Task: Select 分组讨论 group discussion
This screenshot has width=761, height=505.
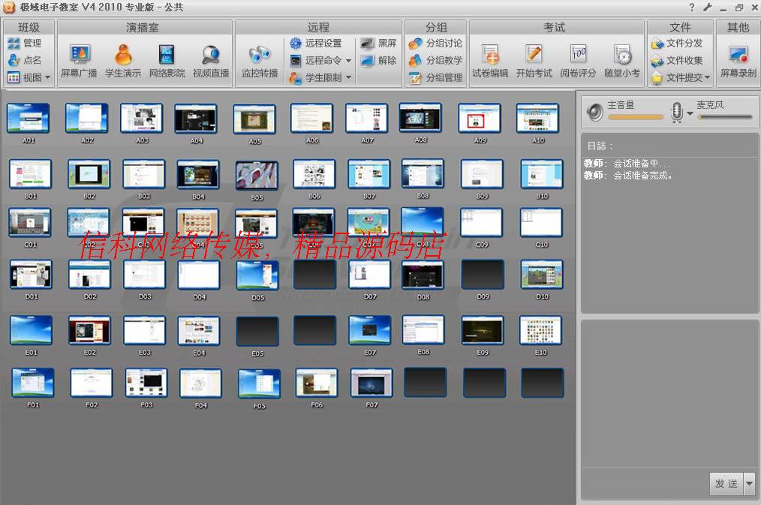Action: (436, 44)
